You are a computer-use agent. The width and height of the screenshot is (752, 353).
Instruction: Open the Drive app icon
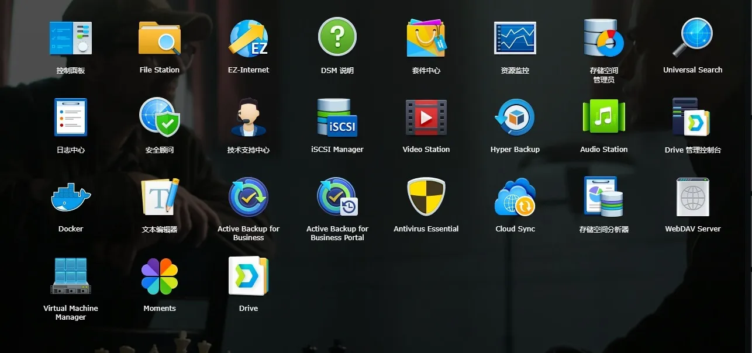click(x=249, y=276)
